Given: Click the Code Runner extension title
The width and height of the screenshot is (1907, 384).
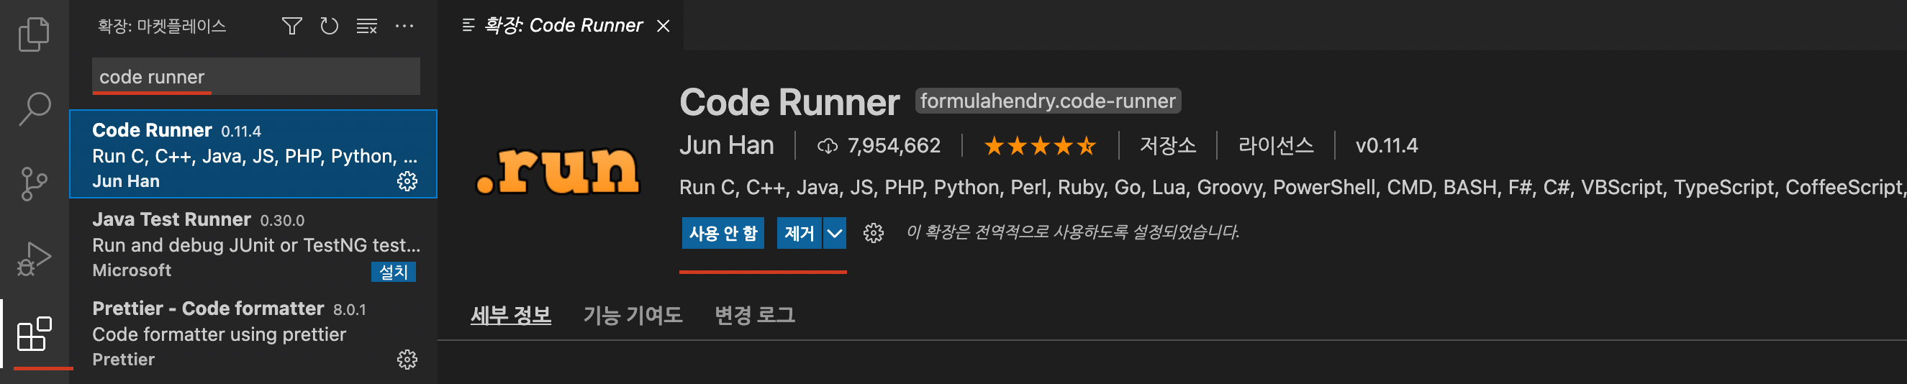Looking at the screenshot, I should click(789, 102).
